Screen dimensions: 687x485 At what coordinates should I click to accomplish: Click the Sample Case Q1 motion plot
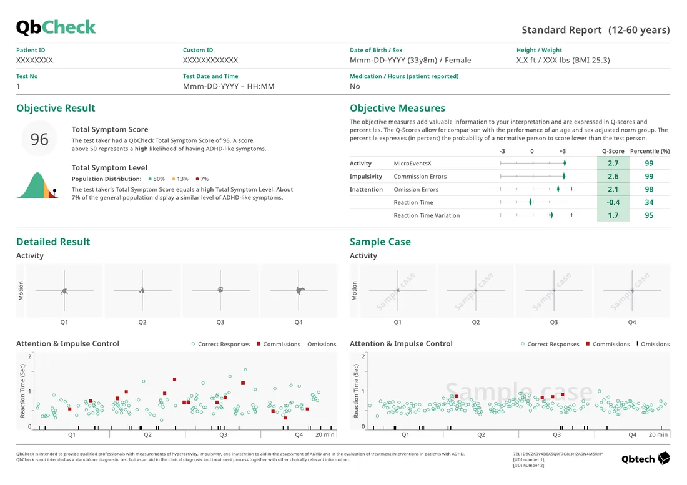point(398,290)
